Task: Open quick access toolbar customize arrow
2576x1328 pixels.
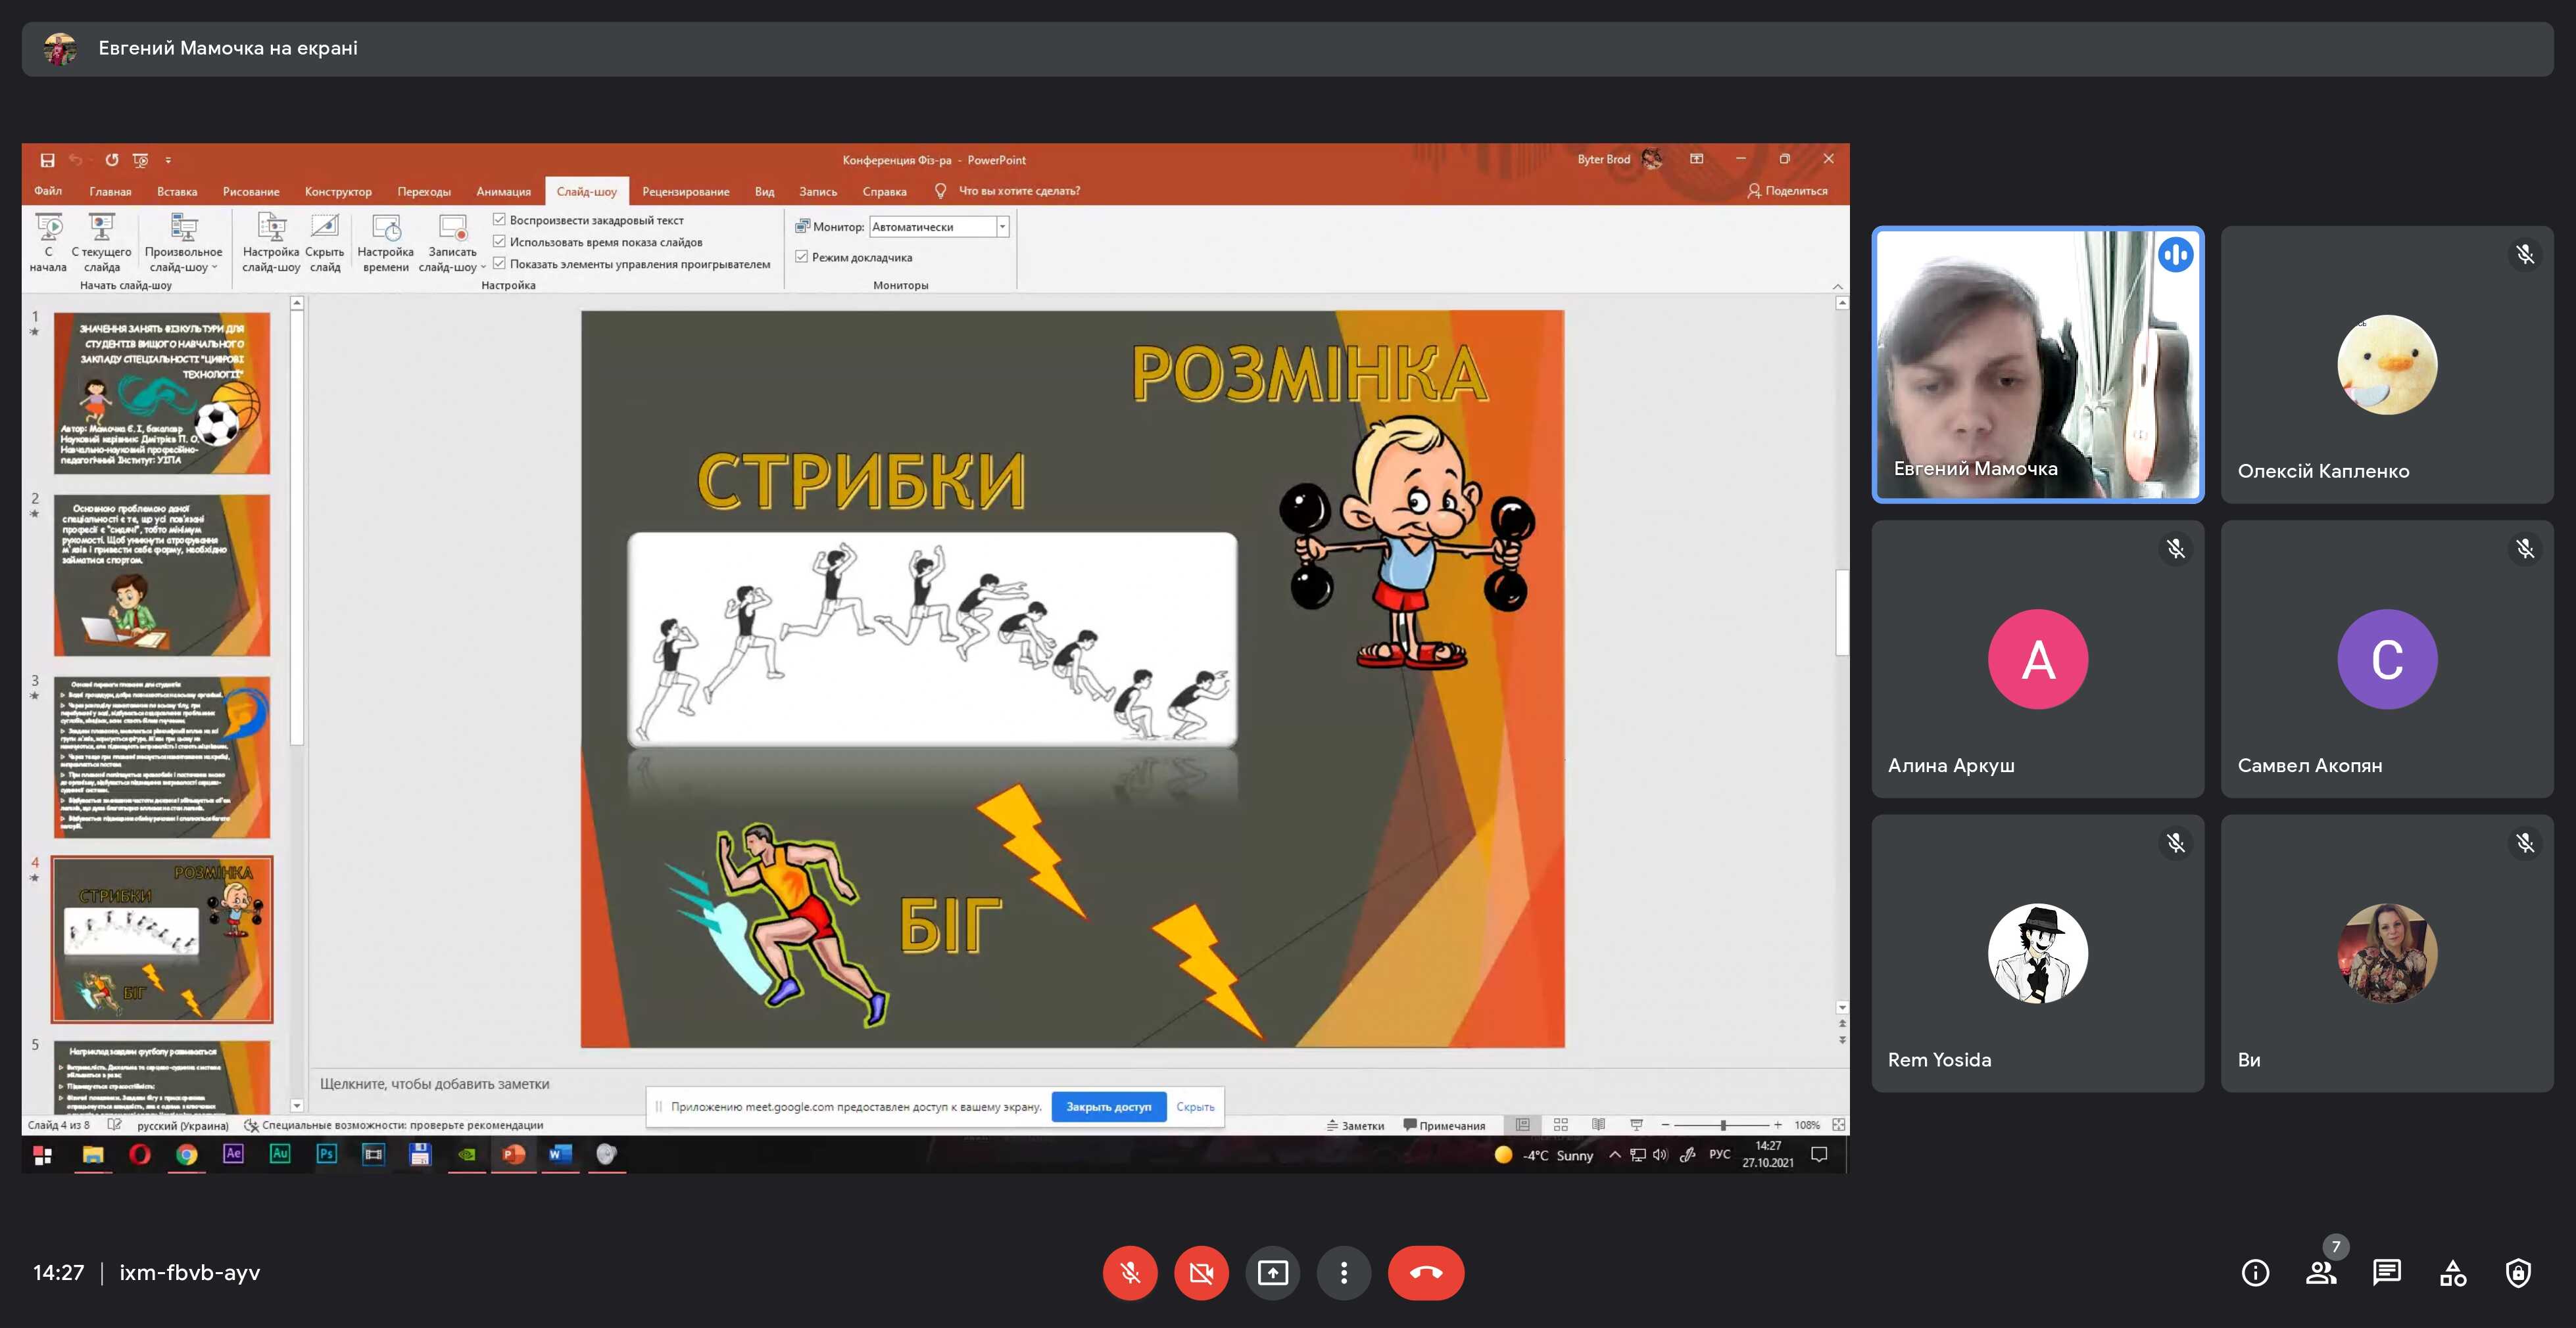Action: click(168, 160)
